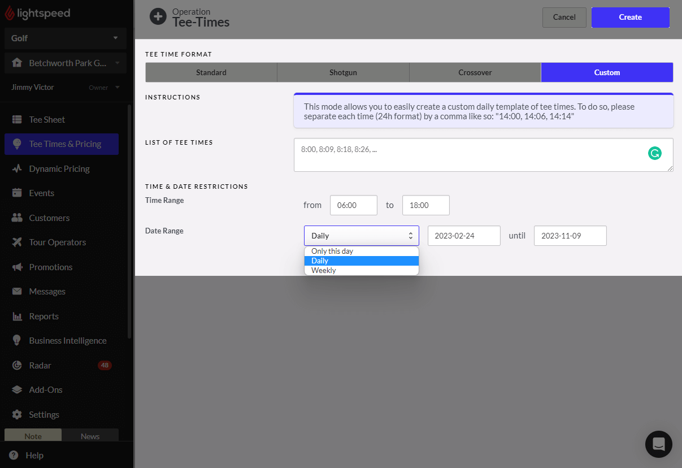Screen dimensions: 682x468
Task: Open Tee Sheet from sidebar
Action: point(62,119)
